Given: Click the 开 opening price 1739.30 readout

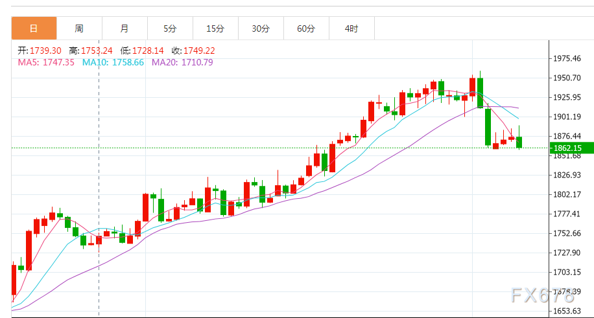Looking at the screenshot, I should pos(39,51).
